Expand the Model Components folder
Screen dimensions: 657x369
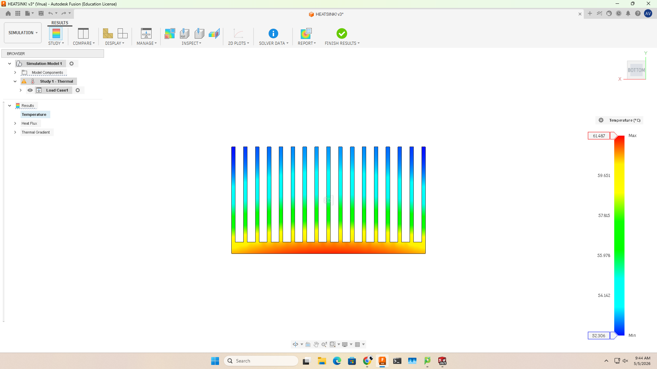15,72
